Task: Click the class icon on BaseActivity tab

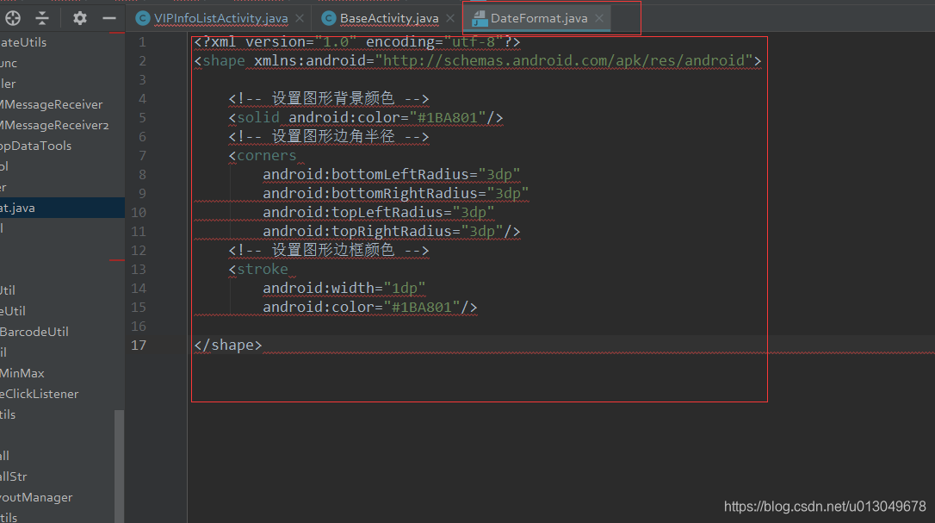Action: pos(329,18)
